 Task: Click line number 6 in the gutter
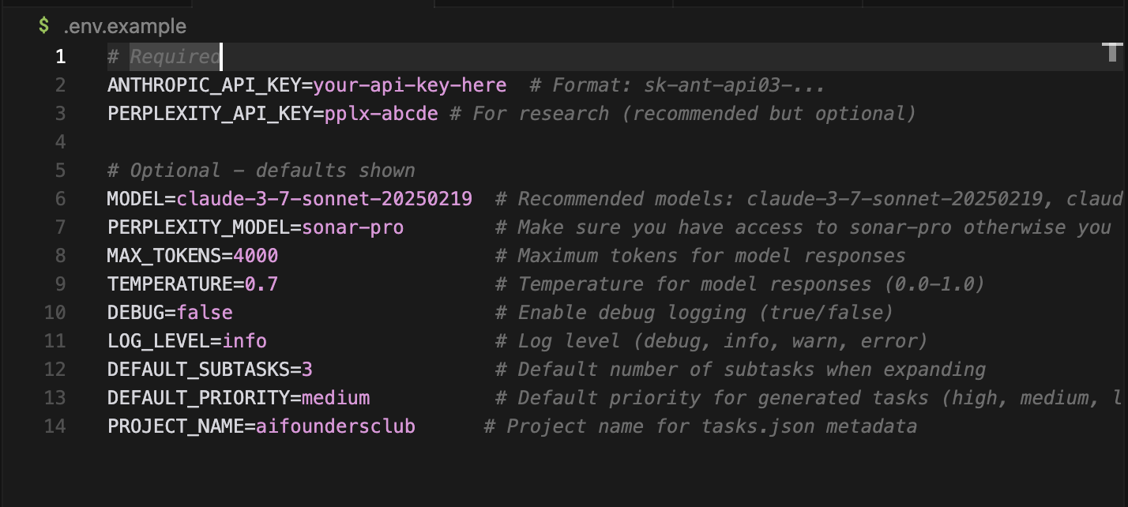61,199
